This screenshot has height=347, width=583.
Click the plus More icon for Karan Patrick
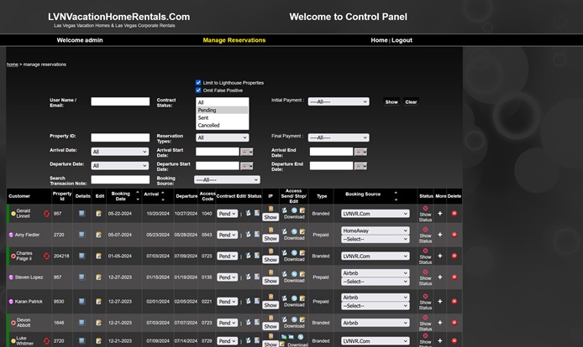pos(439,300)
